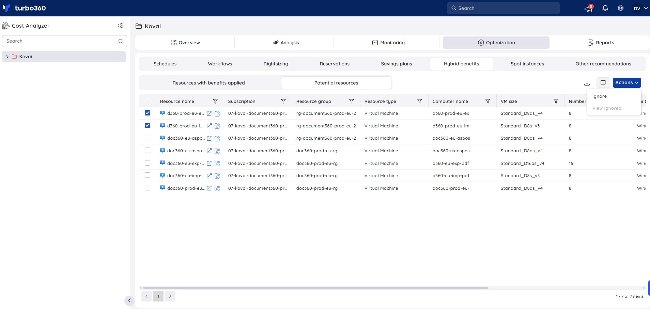Show Resources with benefits applied
This screenshot has width=650, height=309.
(x=208, y=83)
